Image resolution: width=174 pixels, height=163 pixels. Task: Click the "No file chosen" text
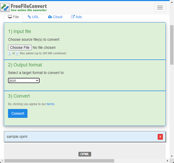pos(44,48)
